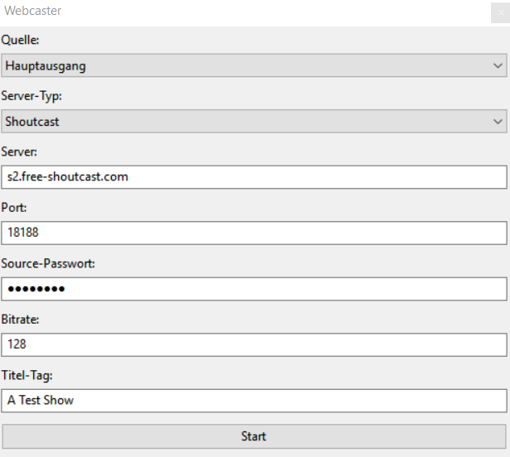Click the Server label above the host field
This screenshot has height=457, width=510.
coord(19,152)
